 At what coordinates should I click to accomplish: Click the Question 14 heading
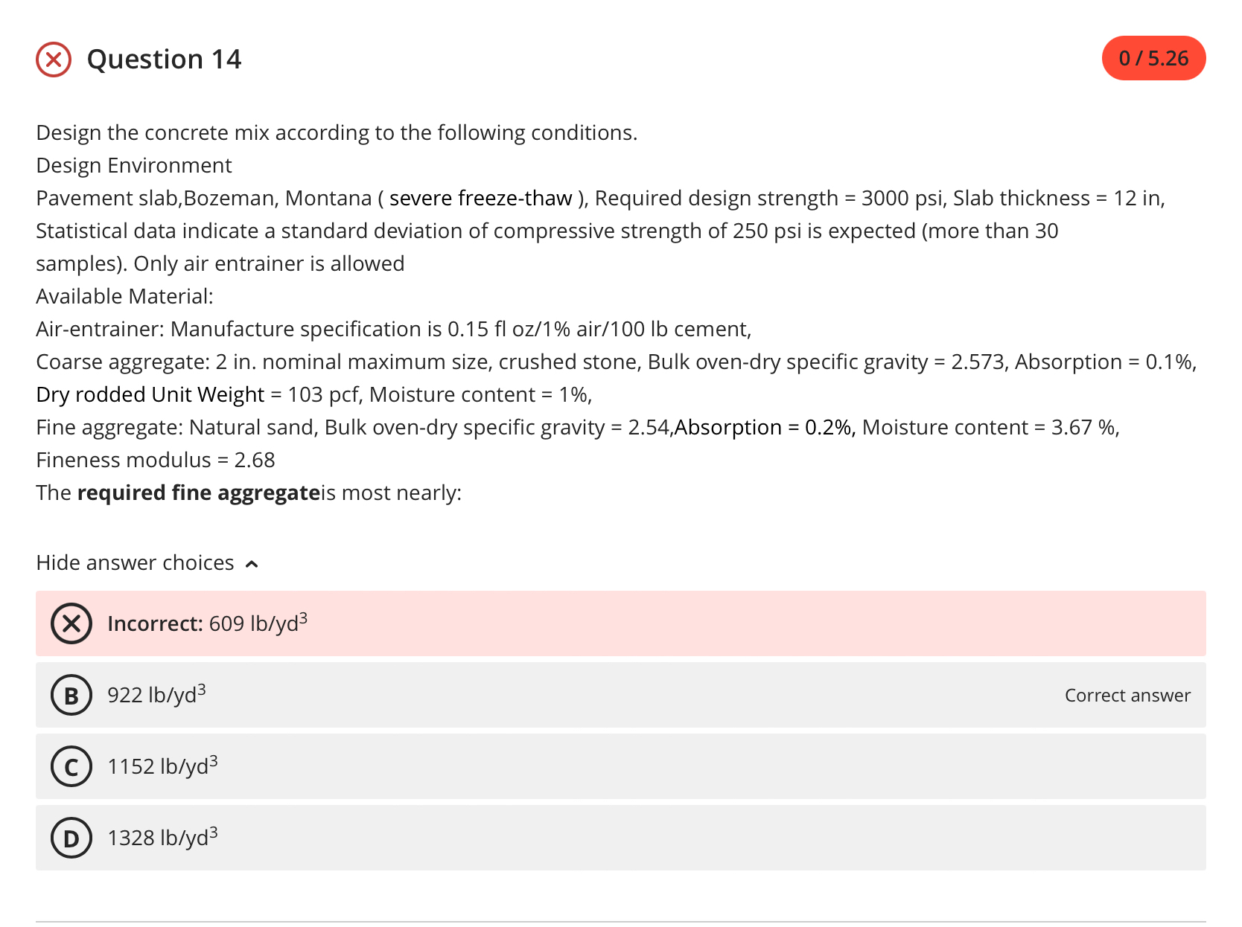pos(165,59)
